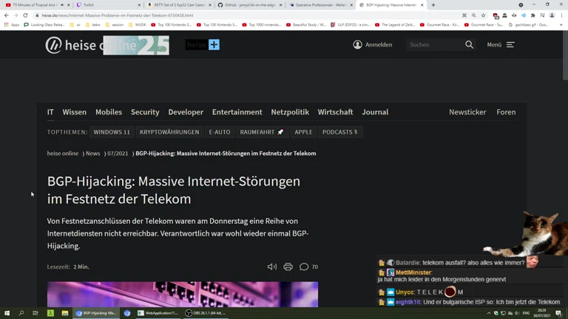This screenshot has width=568, height=319.
Task: Click the News breadcrumb link
Action: [92, 154]
